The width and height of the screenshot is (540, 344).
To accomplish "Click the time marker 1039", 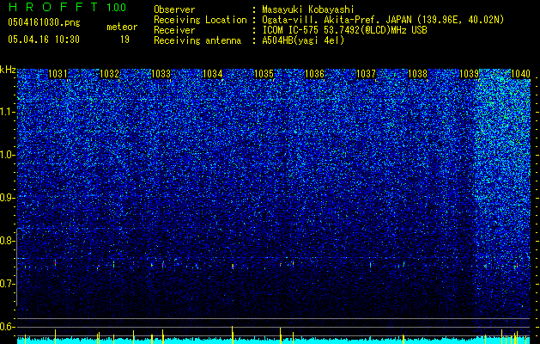I will [x=469, y=74].
